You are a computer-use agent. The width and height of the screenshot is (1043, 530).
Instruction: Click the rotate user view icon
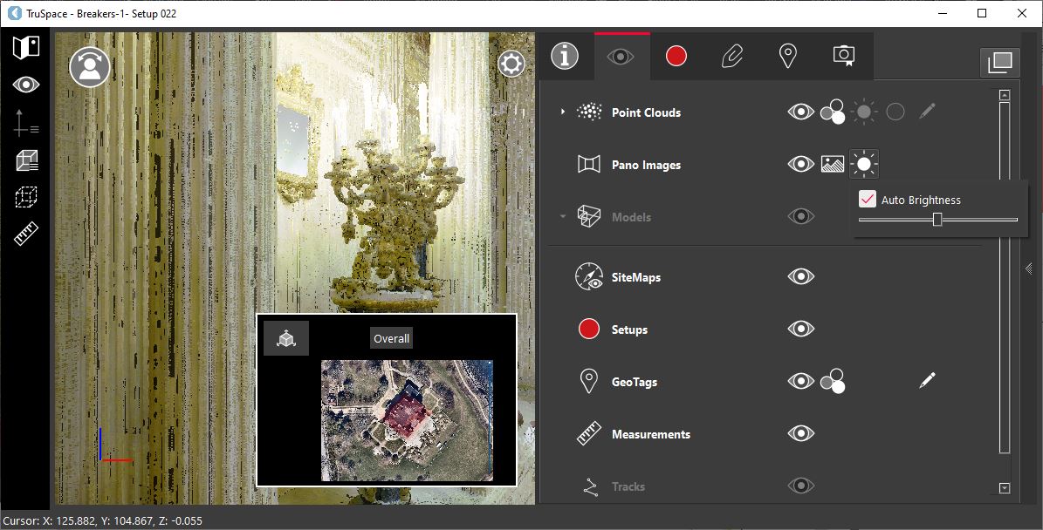[89, 67]
